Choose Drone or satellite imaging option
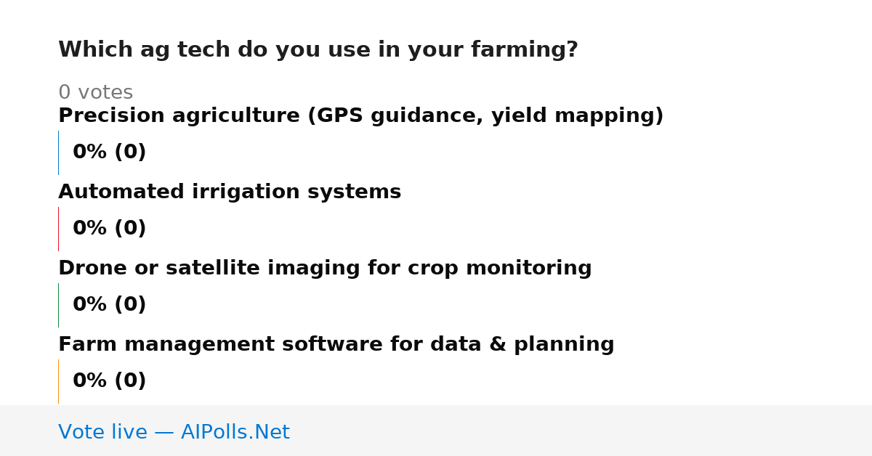 pos(325,269)
